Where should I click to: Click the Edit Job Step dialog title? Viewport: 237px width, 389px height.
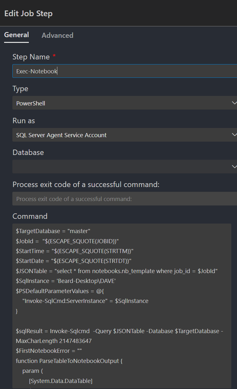tap(29, 14)
